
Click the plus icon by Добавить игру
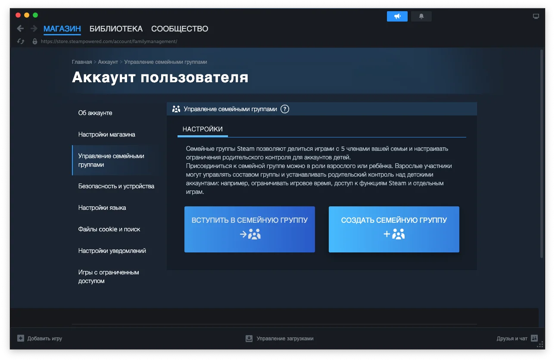21,339
